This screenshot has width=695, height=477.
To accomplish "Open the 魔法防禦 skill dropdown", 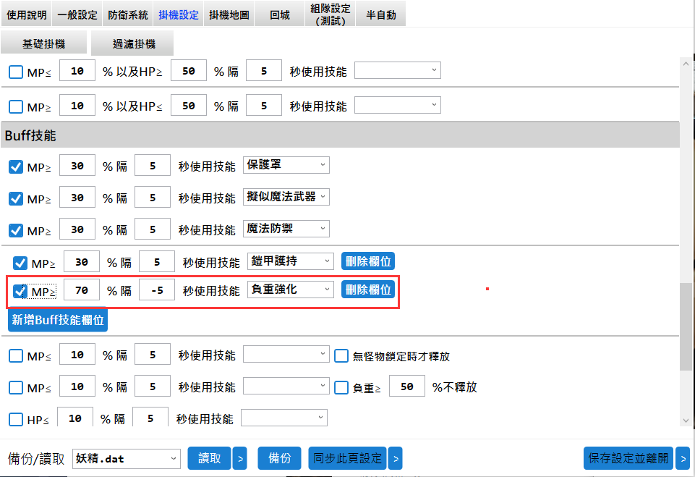I will pos(286,229).
